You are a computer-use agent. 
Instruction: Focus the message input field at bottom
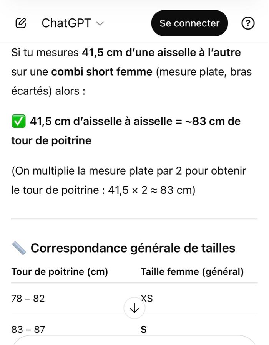pyautogui.click(x=134, y=341)
